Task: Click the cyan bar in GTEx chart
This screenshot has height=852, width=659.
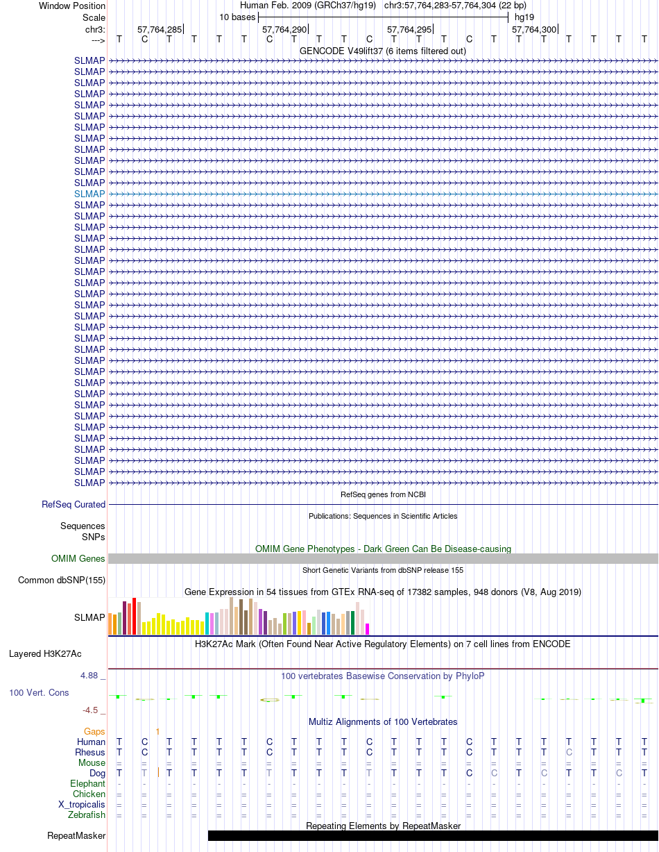Action: pos(207,624)
